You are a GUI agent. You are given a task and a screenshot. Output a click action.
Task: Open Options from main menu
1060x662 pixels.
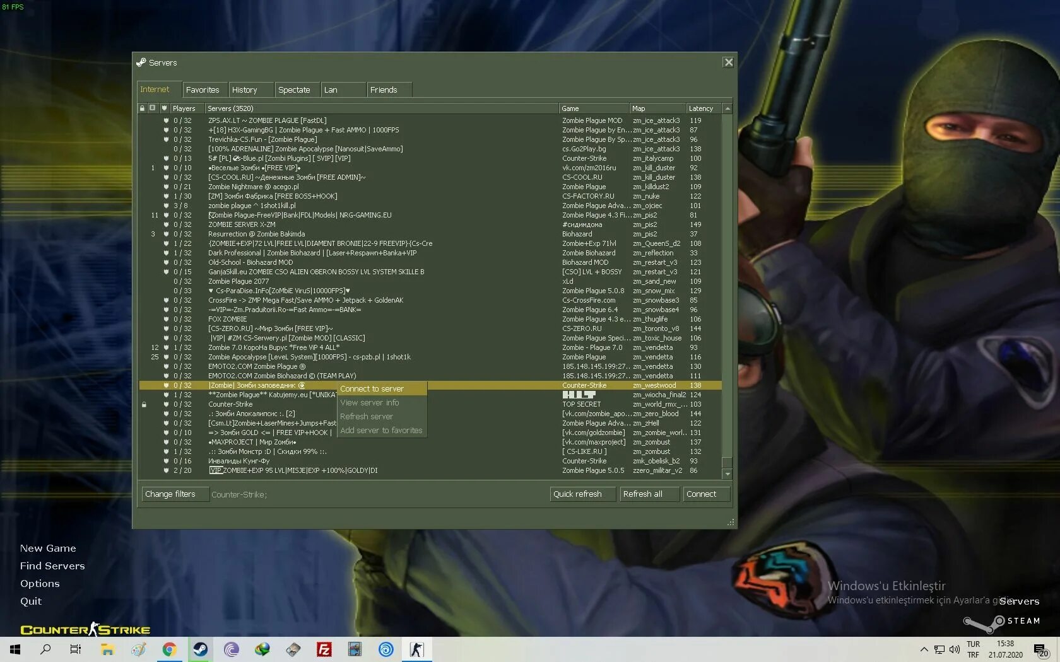click(x=40, y=583)
